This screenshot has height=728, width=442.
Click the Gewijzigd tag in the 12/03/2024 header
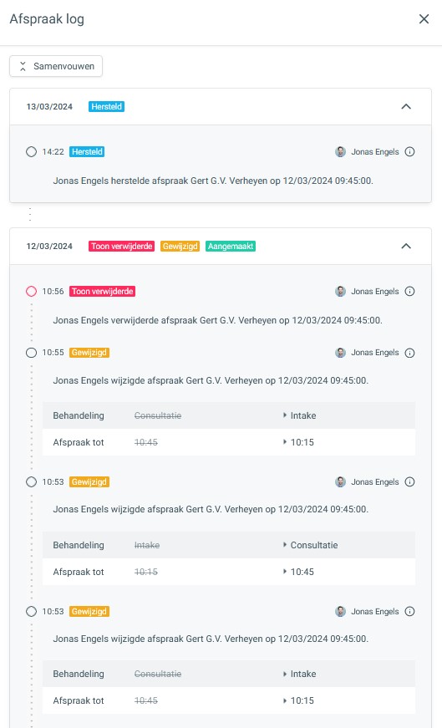point(180,246)
